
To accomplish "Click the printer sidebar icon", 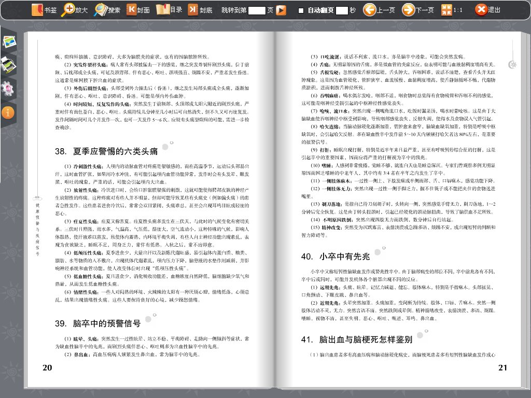I will tap(8, 64).
